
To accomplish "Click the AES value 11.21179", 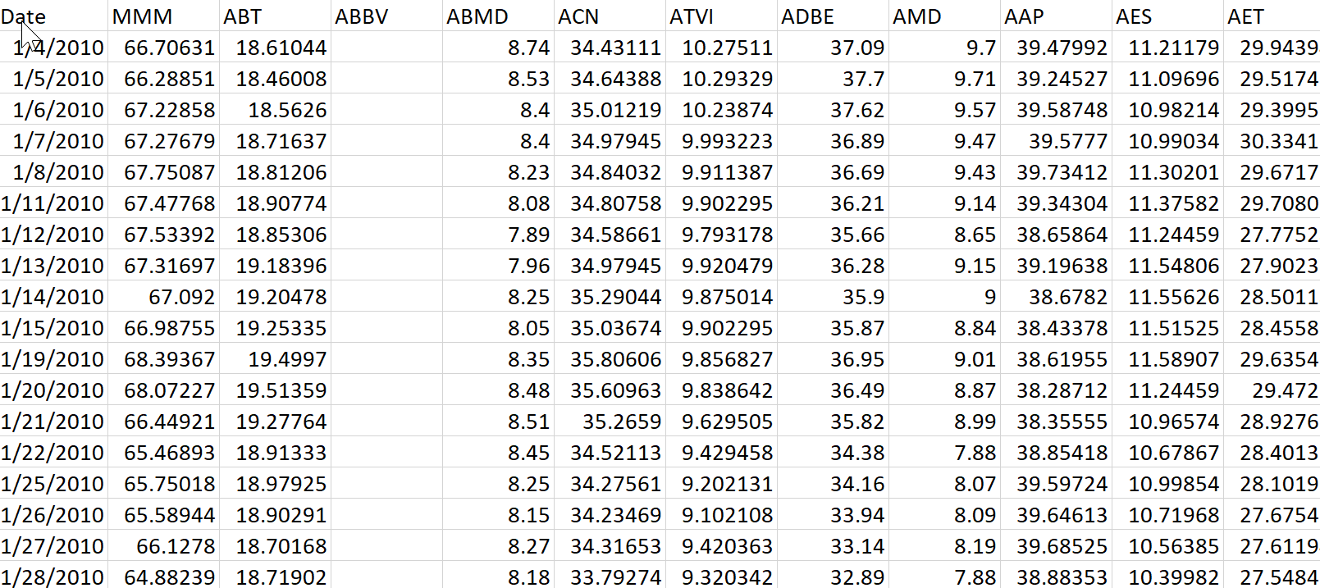I will click(x=1167, y=48).
